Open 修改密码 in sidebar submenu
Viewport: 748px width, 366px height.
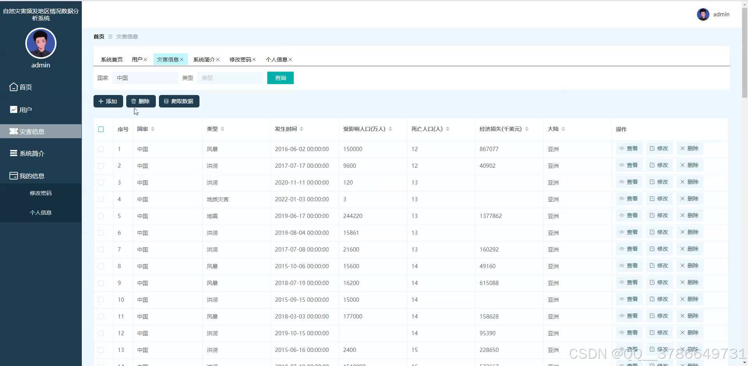click(x=41, y=193)
